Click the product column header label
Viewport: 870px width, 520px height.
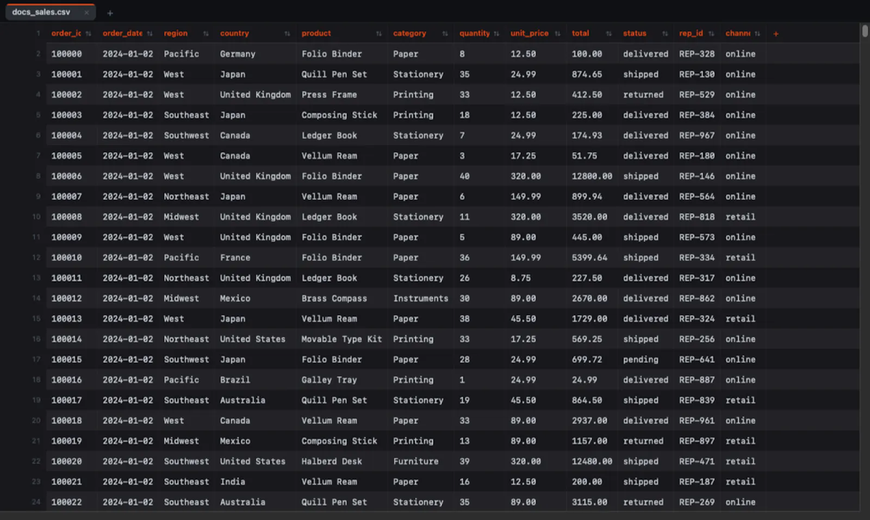(316, 33)
